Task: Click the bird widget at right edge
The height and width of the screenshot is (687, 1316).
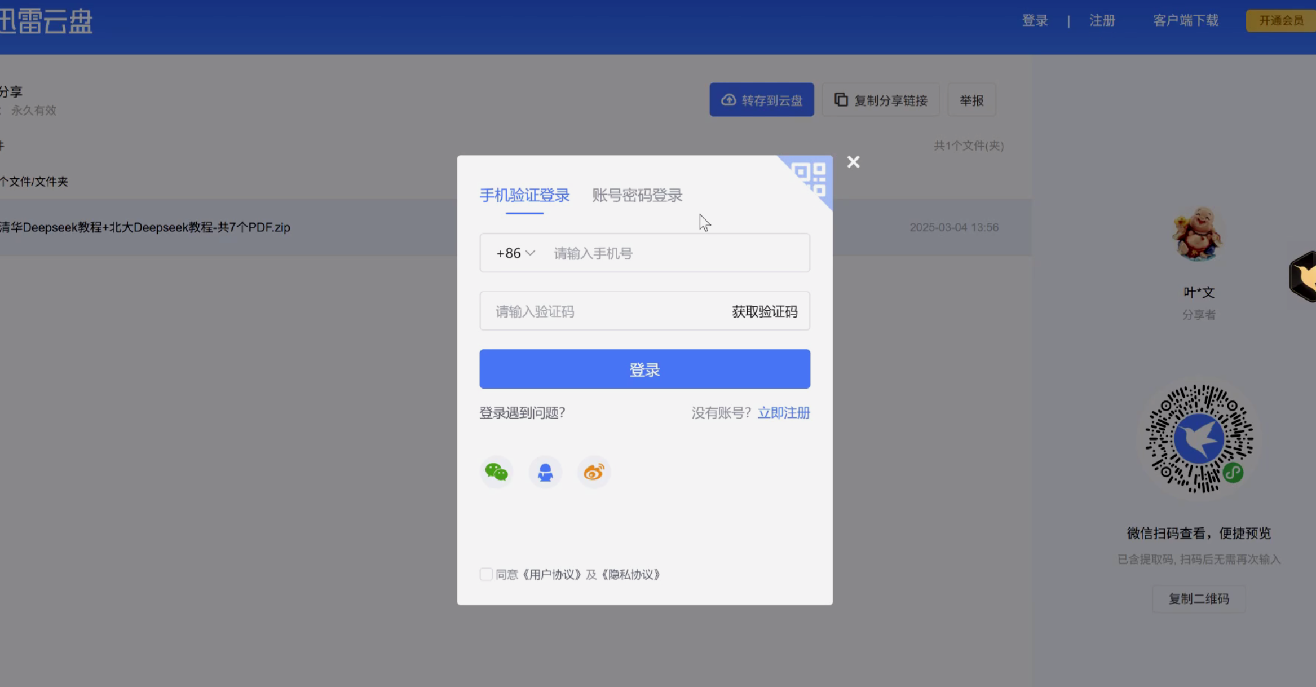Action: (1303, 276)
